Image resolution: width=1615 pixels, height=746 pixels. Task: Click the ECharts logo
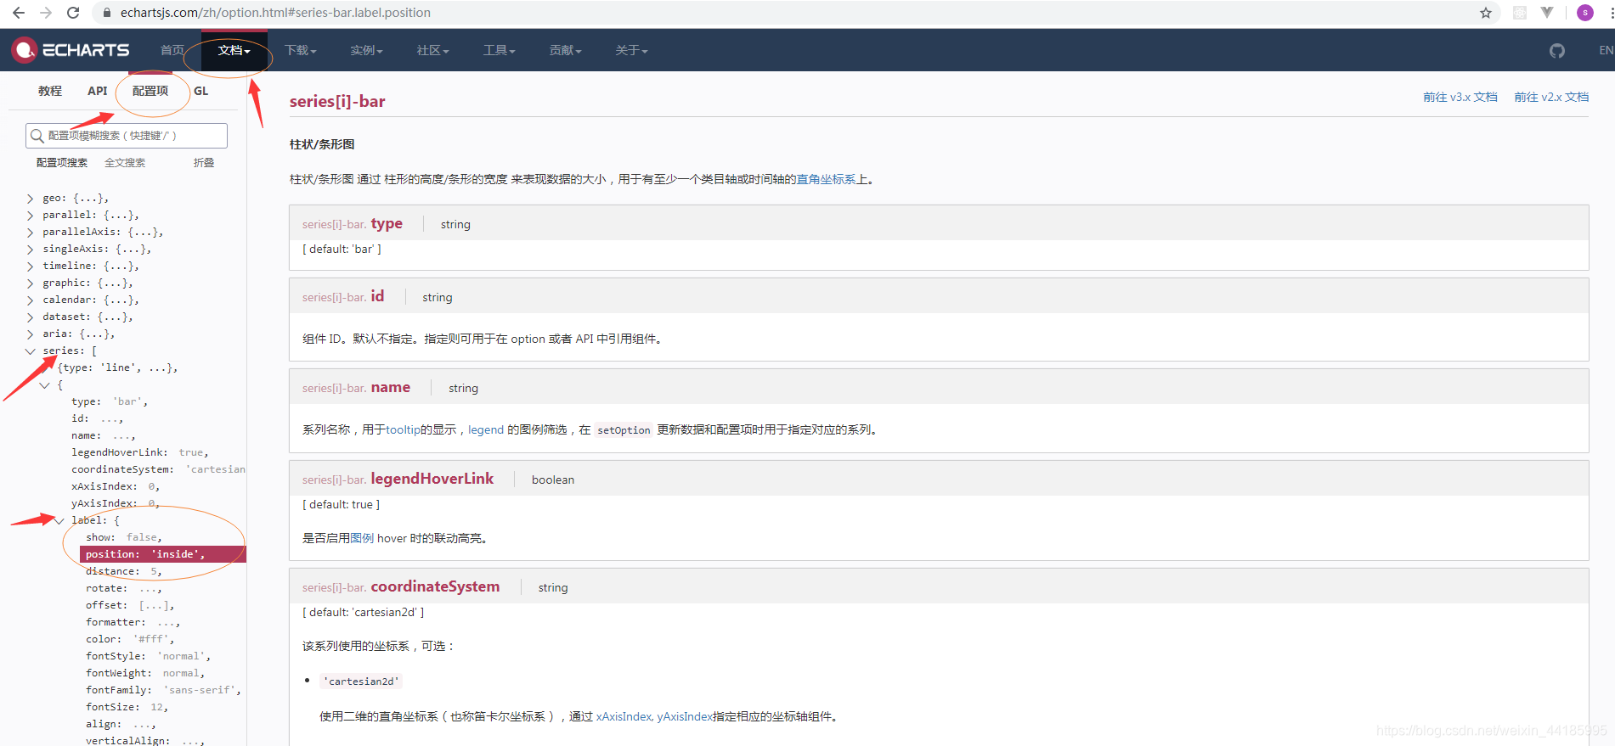pyautogui.click(x=71, y=50)
